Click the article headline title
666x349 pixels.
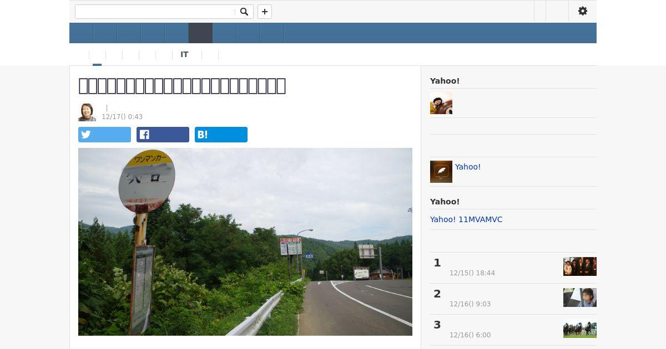pyautogui.click(x=182, y=86)
